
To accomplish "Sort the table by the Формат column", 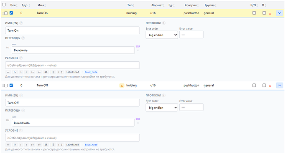I will [158, 5].
